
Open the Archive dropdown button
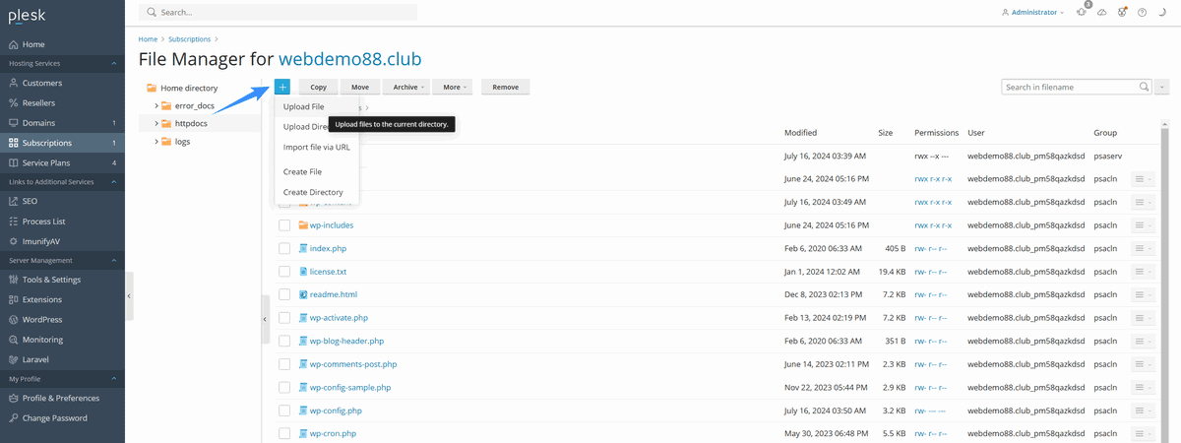(407, 87)
